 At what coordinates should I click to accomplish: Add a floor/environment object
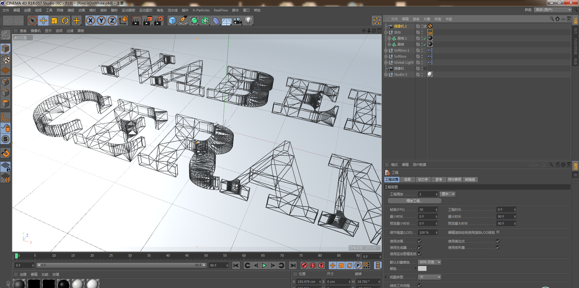pyautogui.click(x=227, y=21)
